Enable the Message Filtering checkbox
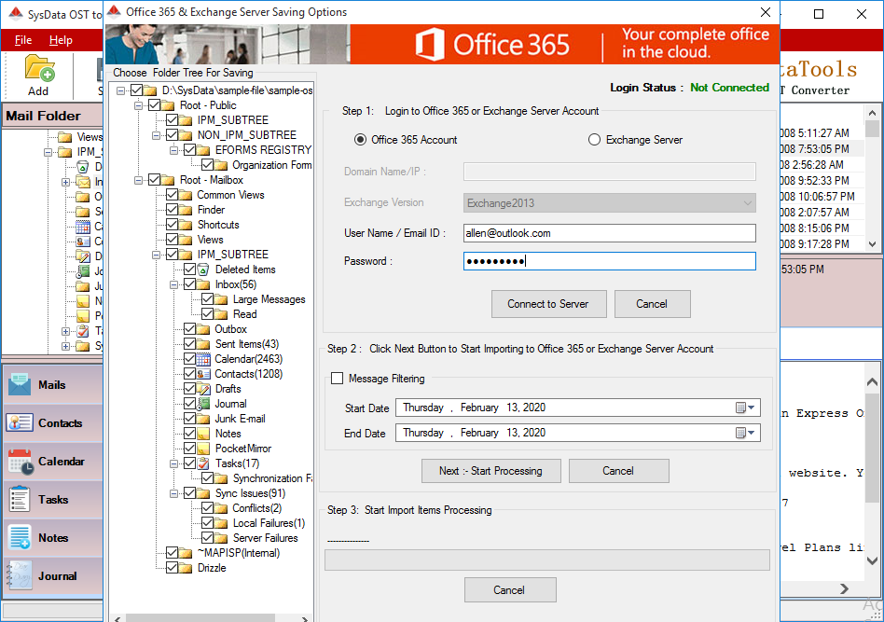The height and width of the screenshot is (622, 884). point(338,379)
